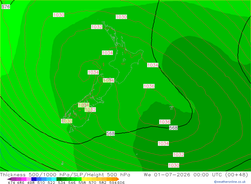Click the 546 value under the legend
This screenshot has width=251, height=184.
coord(72,182)
